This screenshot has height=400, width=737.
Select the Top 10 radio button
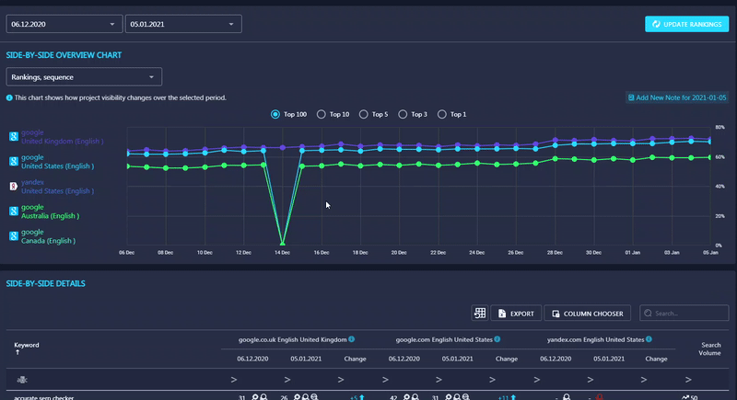tap(321, 114)
